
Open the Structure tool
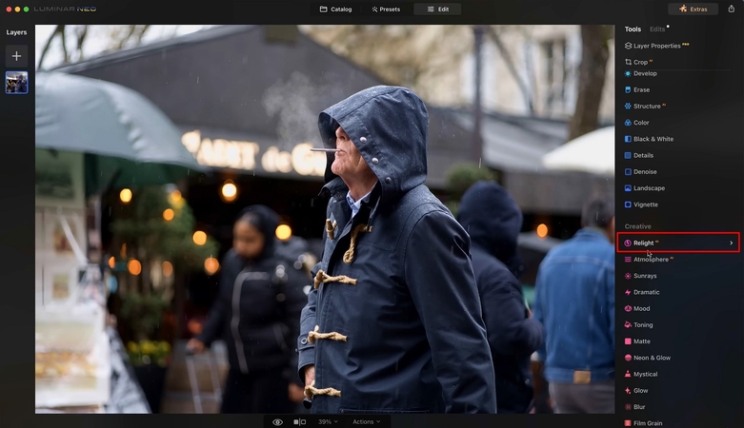tap(645, 107)
